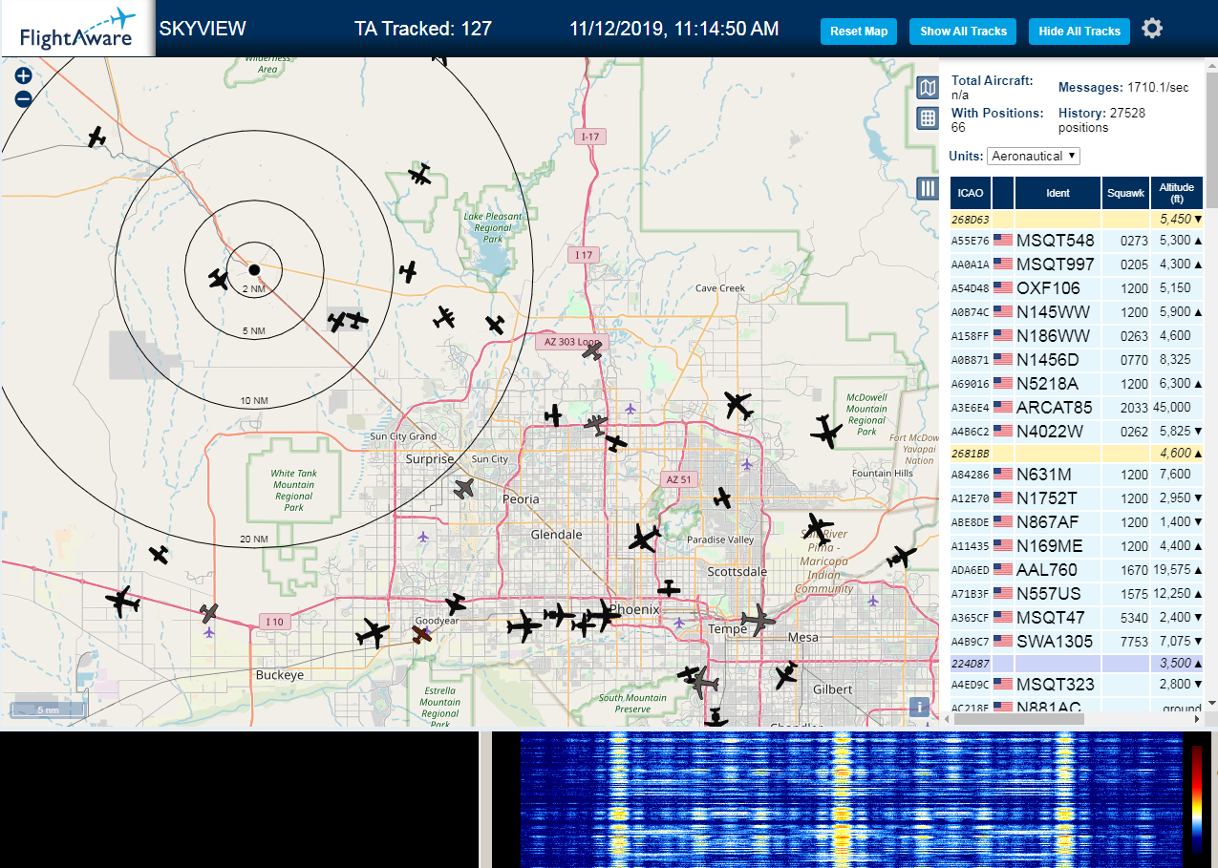Select the N1456D aircraft row
Screen dimensions: 1218x868
[x=1077, y=360]
